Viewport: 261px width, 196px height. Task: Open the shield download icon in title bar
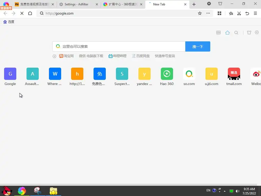(x=209, y=4)
